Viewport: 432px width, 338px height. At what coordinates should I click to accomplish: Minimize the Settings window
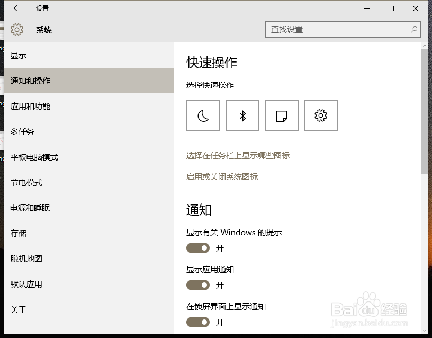pyautogui.click(x=367, y=8)
